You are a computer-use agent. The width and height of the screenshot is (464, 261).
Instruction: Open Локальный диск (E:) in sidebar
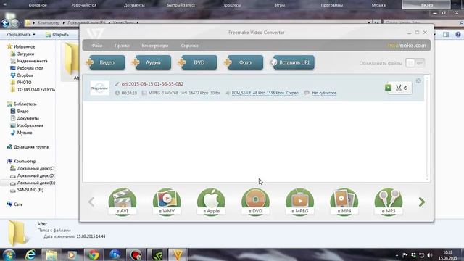coord(33,183)
